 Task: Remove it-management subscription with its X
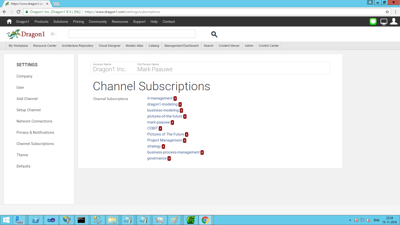pos(175,98)
